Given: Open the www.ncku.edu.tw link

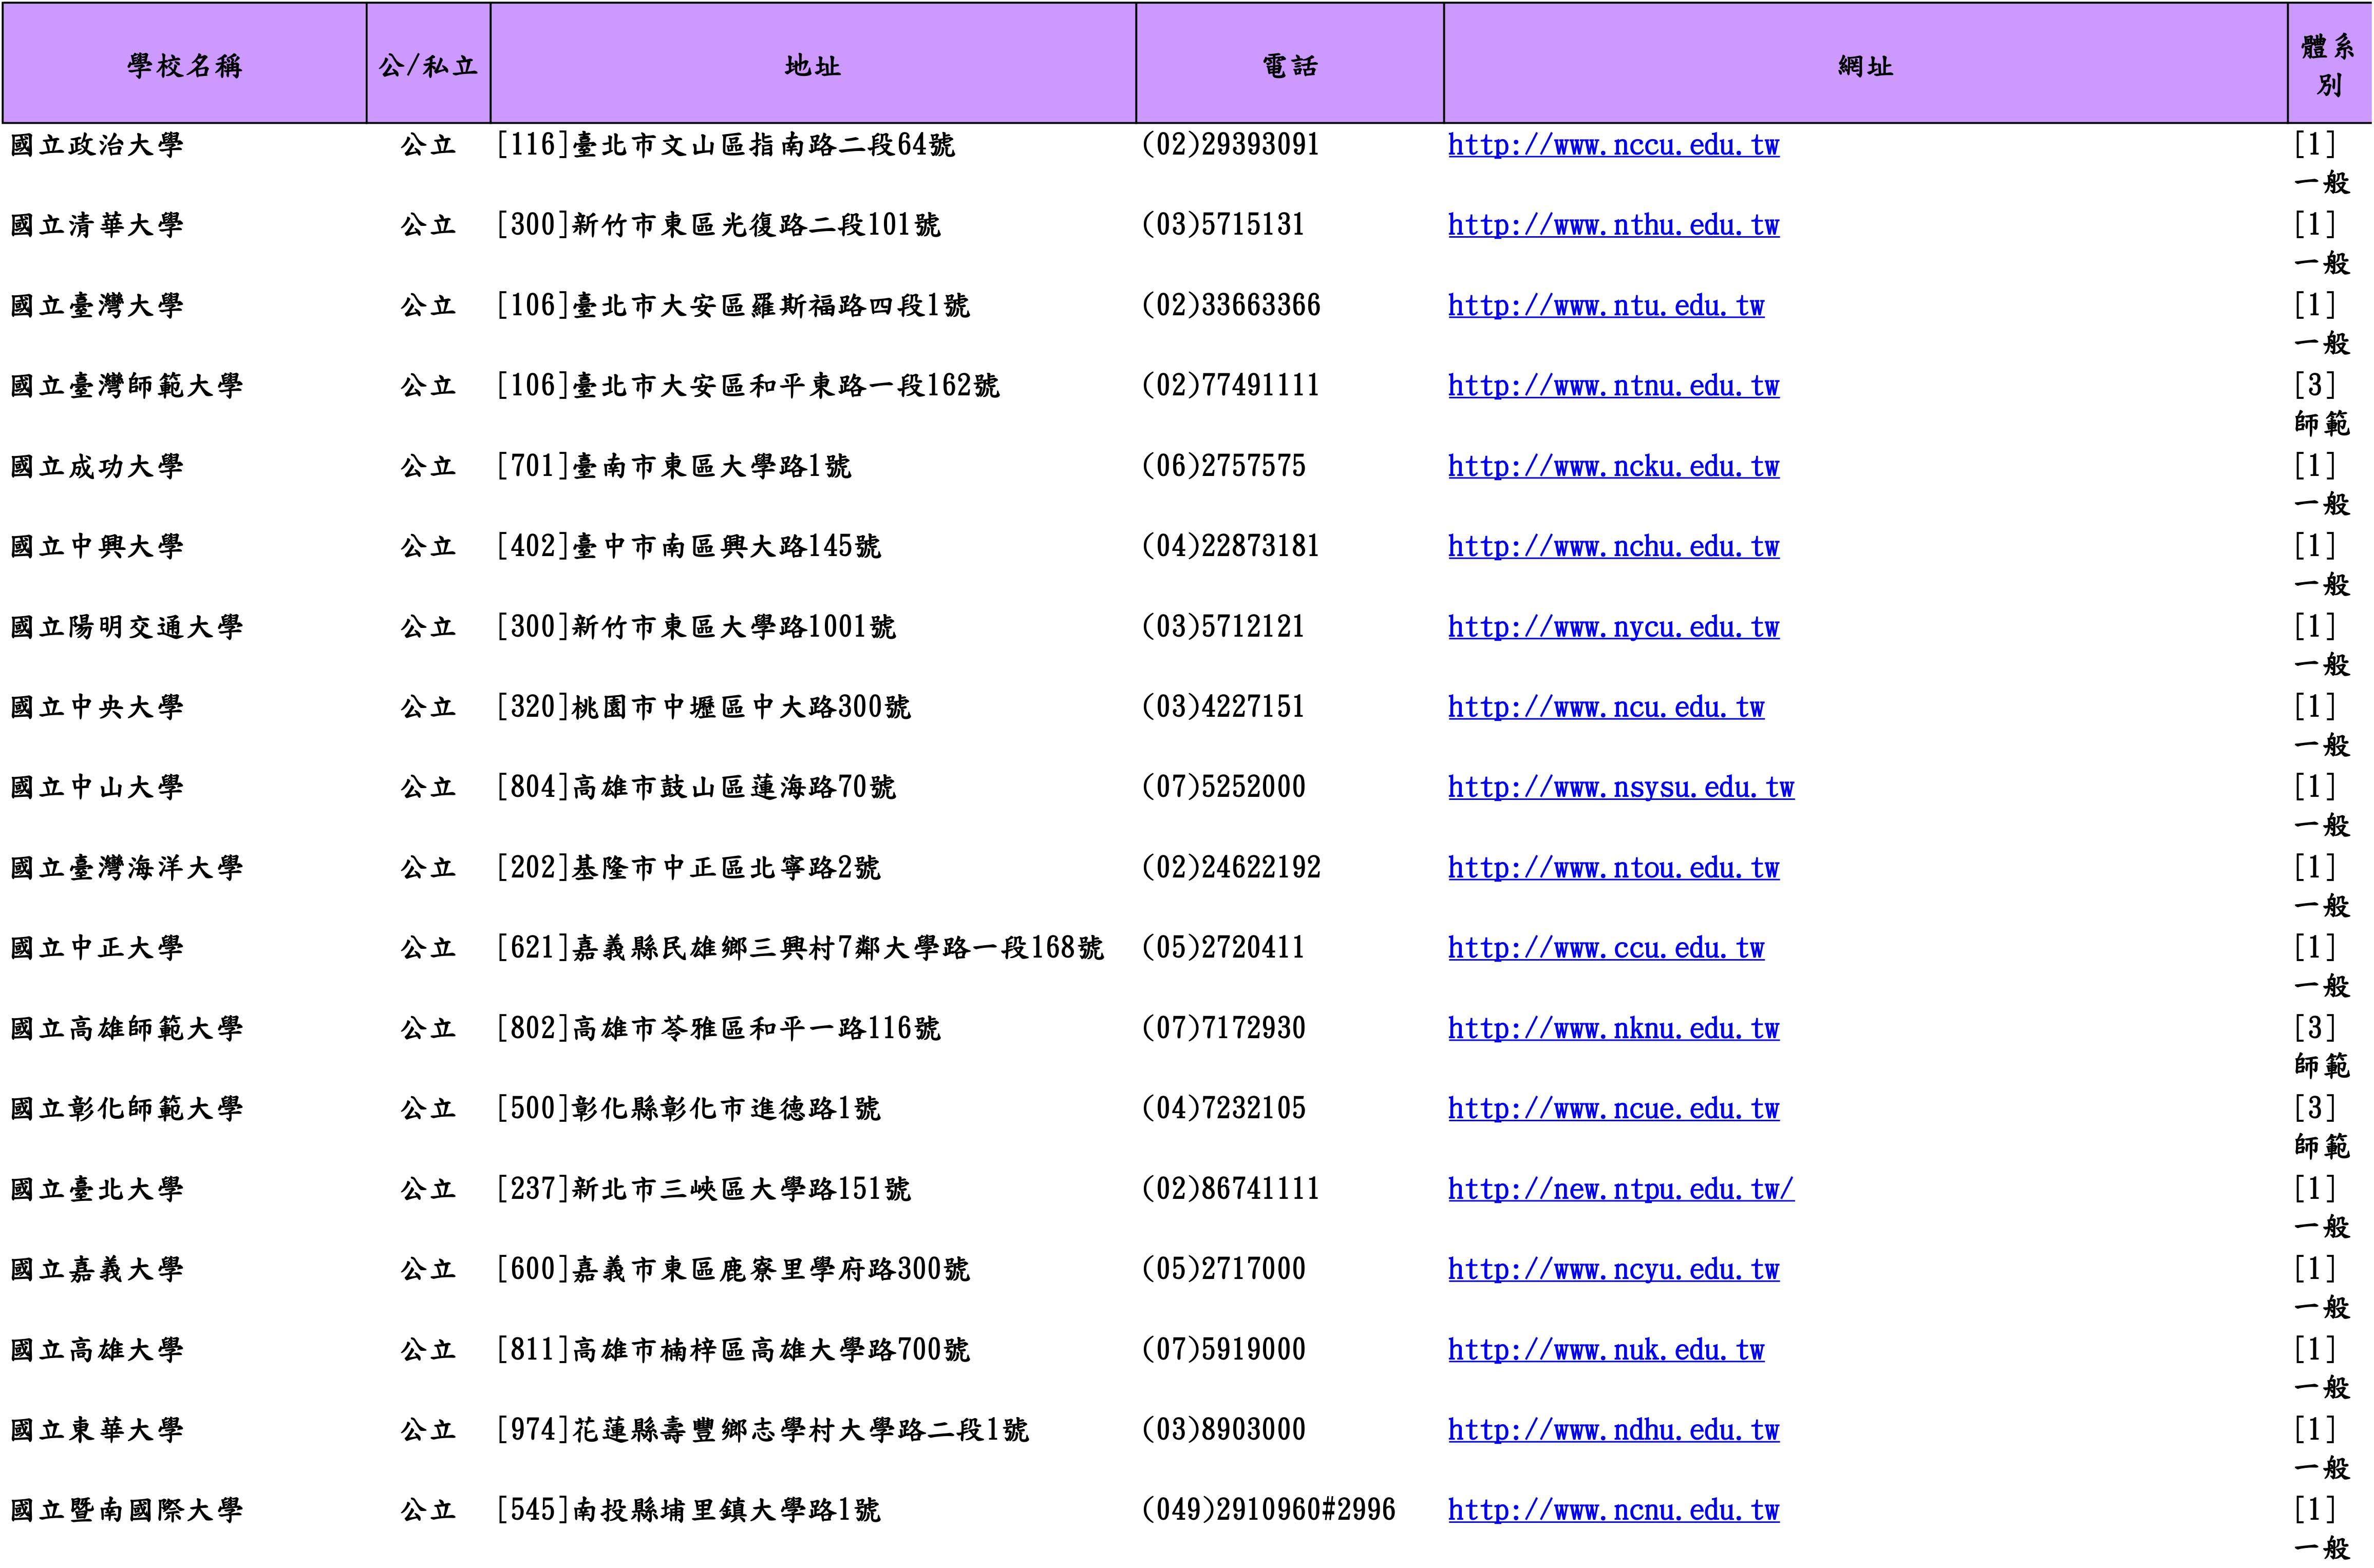Looking at the screenshot, I should tap(1613, 467).
